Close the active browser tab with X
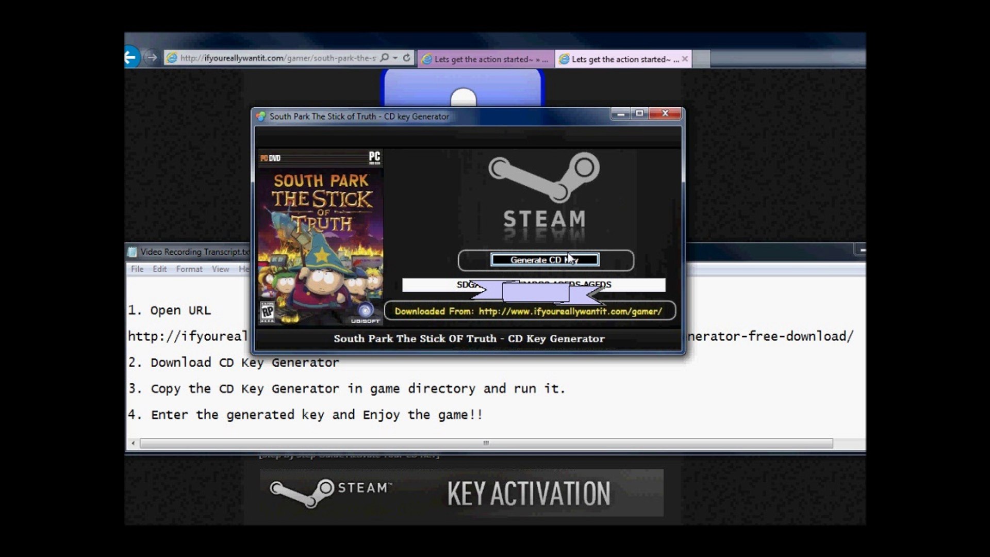Image resolution: width=990 pixels, height=557 pixels. click(685, 59)
